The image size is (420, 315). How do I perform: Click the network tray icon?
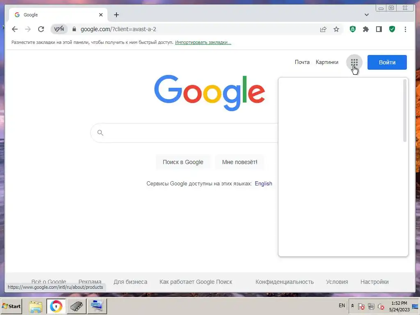pos(371,306)
